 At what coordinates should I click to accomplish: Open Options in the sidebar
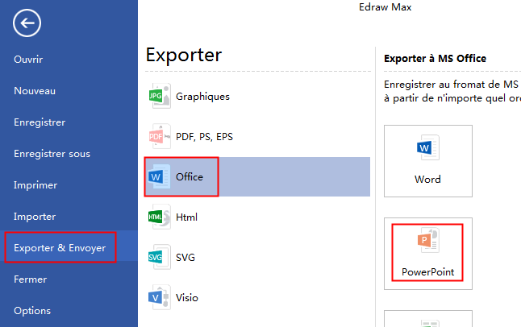(32, 311)
